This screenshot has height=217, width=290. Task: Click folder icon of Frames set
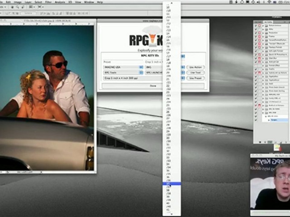pos(266,36)
